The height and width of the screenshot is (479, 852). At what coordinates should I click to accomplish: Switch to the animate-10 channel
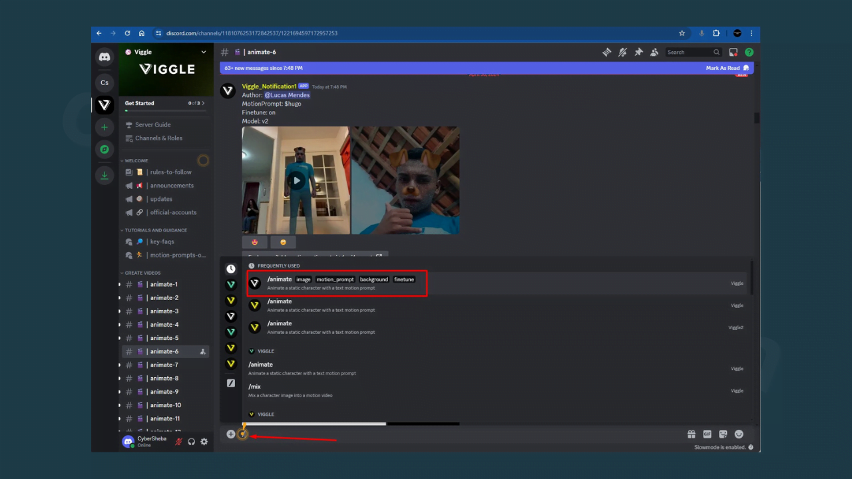click(164, 405)
